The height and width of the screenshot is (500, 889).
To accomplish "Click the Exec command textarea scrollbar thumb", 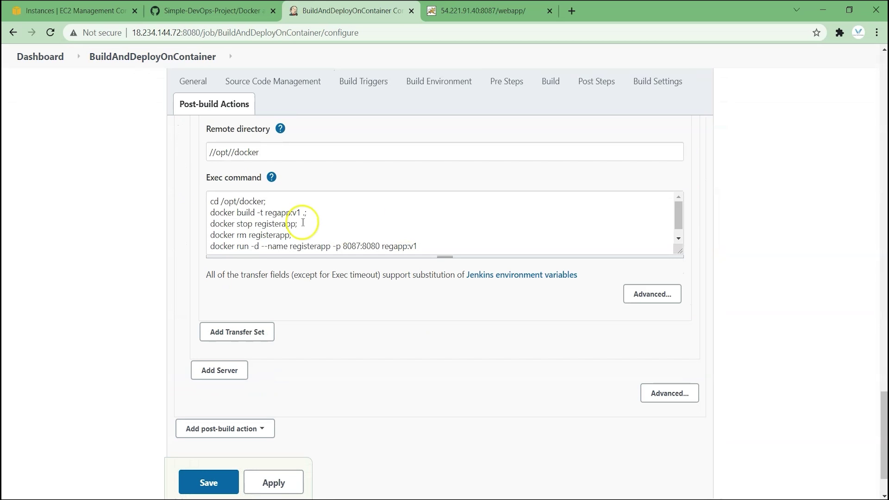I will [678, 215].
